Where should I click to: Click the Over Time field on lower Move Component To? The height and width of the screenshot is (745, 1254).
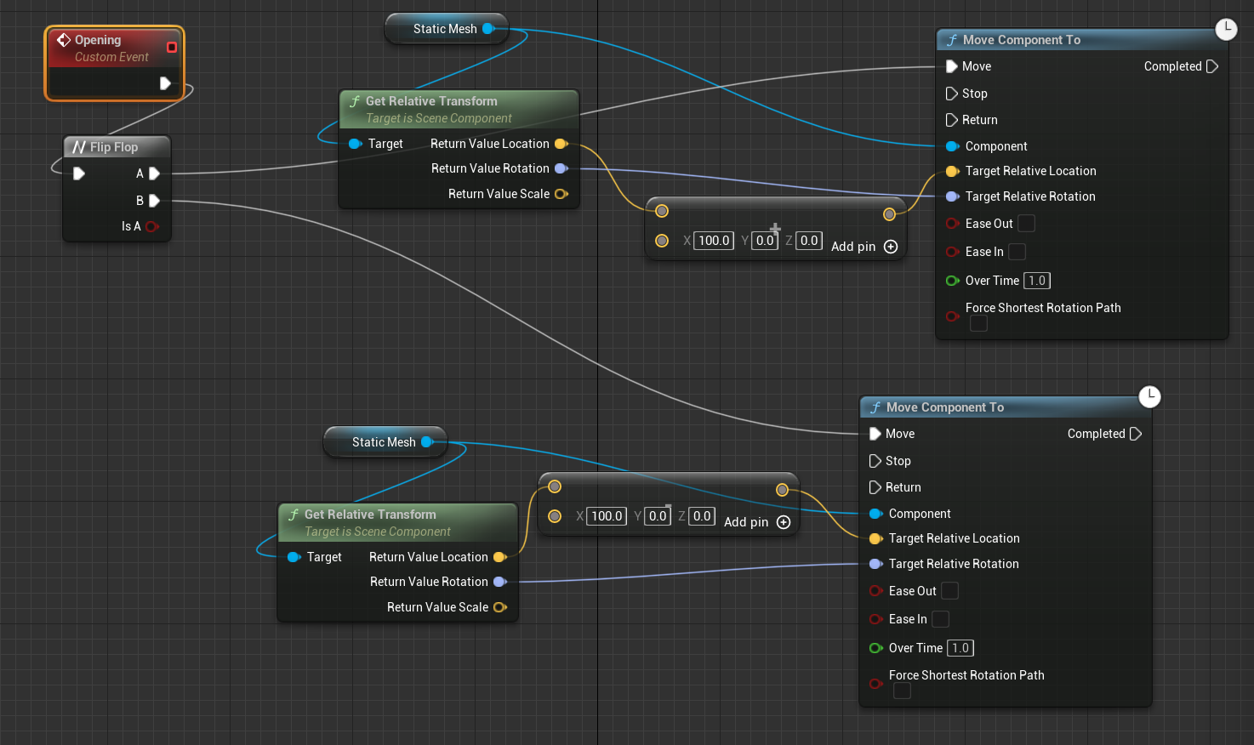[960, 648]
